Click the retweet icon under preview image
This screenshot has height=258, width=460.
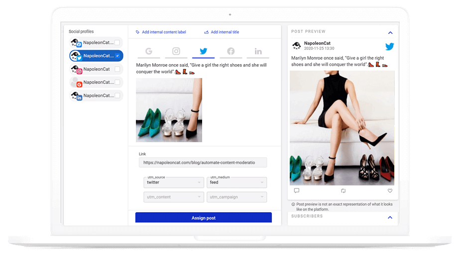coord(343,190)
